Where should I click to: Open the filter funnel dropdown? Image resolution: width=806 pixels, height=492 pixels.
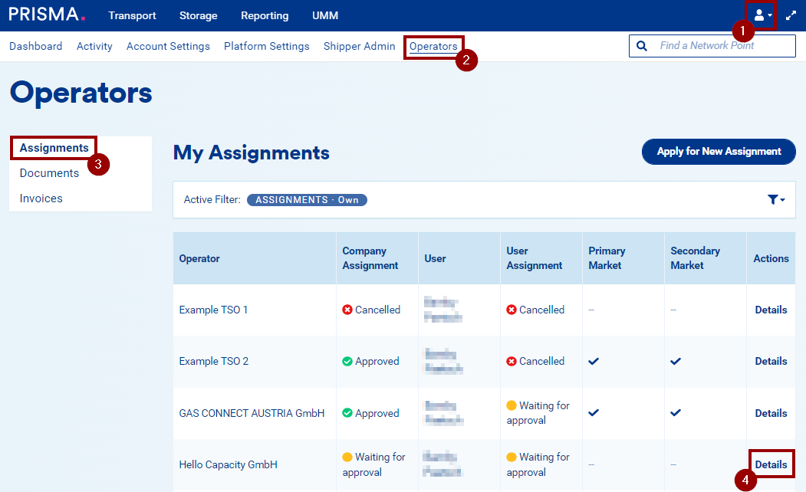(x=775, y=199)
